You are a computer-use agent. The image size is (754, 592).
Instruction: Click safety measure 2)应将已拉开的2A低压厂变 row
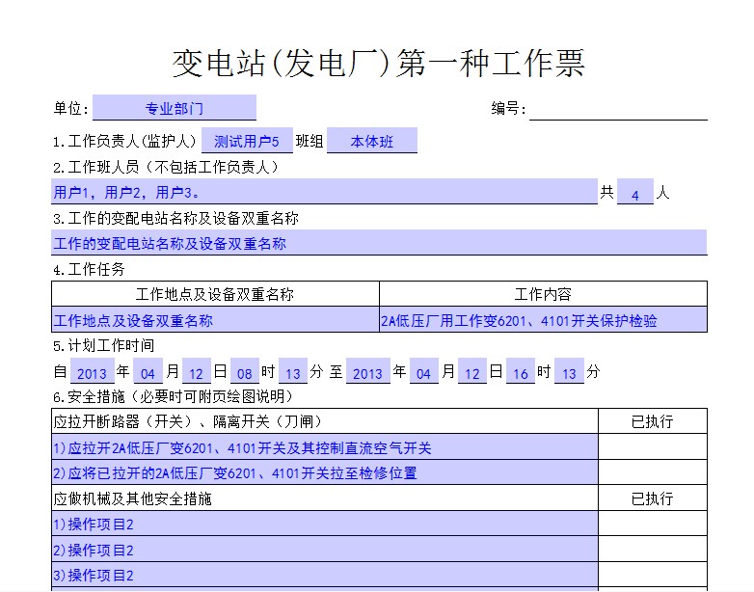pyautogui.click(x=324, y=472)
